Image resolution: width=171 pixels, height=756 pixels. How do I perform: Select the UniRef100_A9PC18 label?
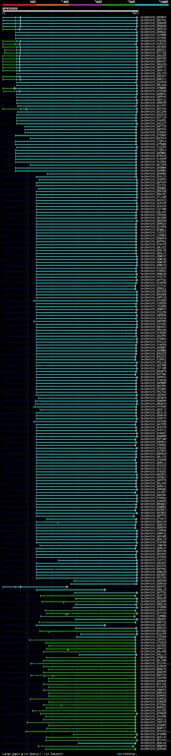click(153, 298)
